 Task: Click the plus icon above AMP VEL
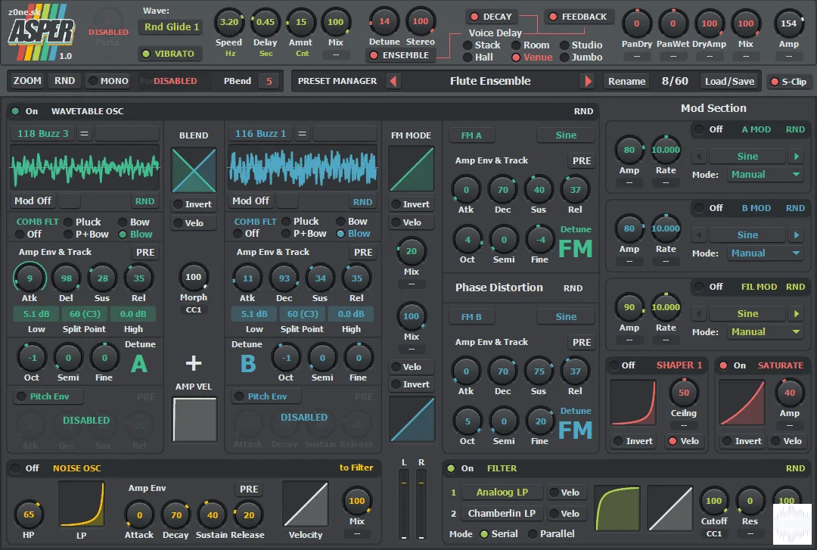pos(194,363)
